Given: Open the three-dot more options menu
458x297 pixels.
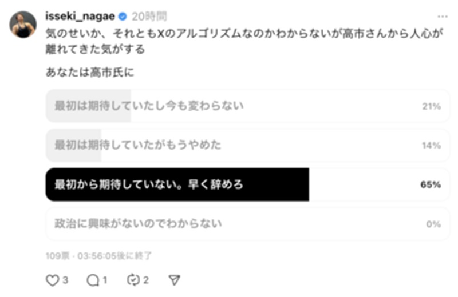Looking at the screenshot, I should click(443, 17).
